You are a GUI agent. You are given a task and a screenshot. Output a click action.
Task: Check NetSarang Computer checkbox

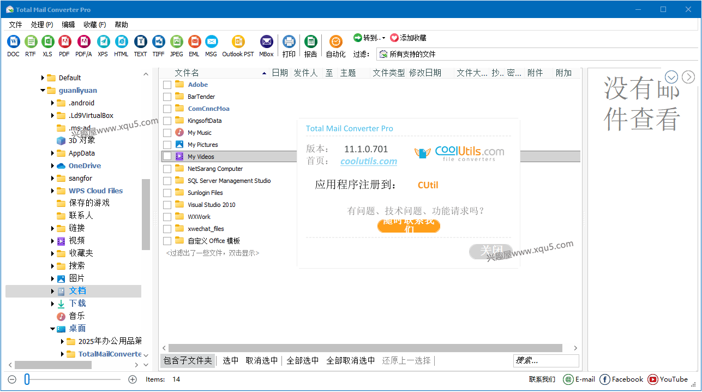167,169
